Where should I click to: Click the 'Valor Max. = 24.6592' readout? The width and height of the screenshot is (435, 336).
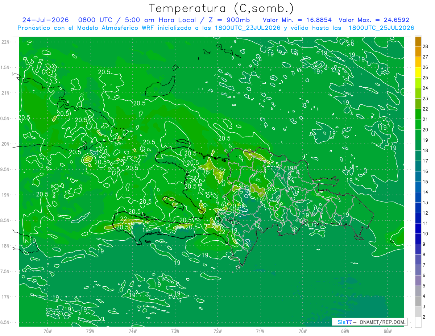click(373, 20)
